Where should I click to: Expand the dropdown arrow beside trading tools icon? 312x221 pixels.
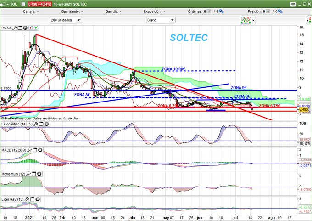point(253,20)
